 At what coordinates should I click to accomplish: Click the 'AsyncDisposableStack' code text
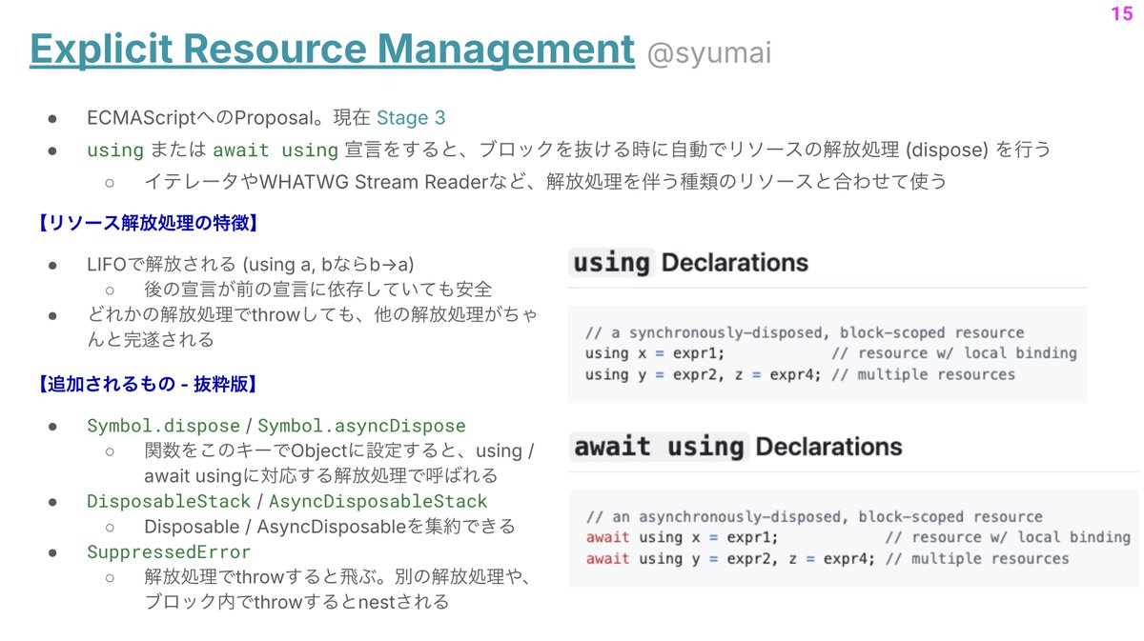click(378, 501)
